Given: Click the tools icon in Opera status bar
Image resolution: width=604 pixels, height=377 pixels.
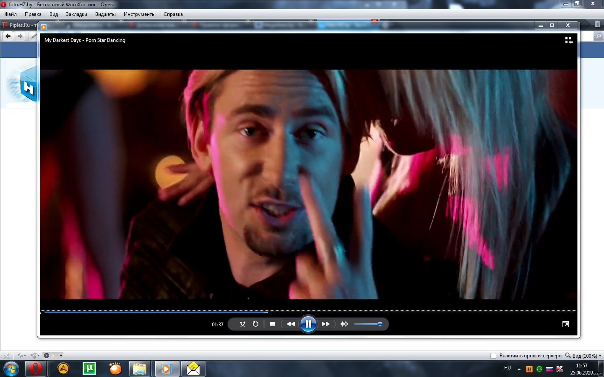Looking at the screenshot, I should point(6,356).
